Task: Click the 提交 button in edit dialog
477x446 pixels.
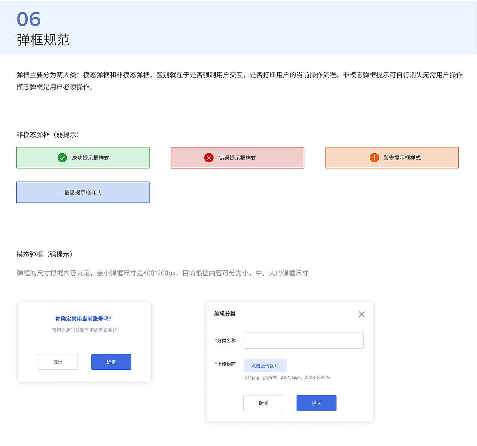Action: pyautogui.click(x=316, y=403)
